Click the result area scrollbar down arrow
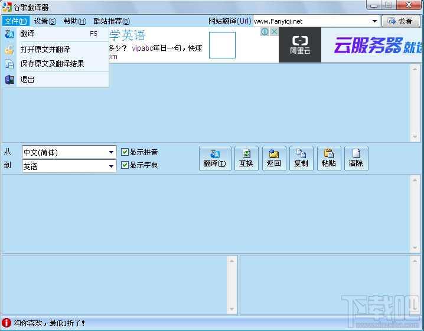This screenshot has width=424, height=331. coord(415,248)
